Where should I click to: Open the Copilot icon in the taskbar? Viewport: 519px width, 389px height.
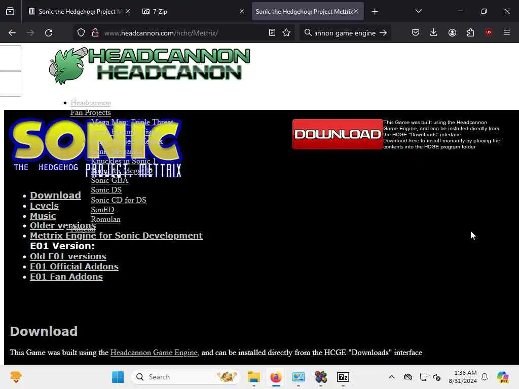tap(503, 377)
